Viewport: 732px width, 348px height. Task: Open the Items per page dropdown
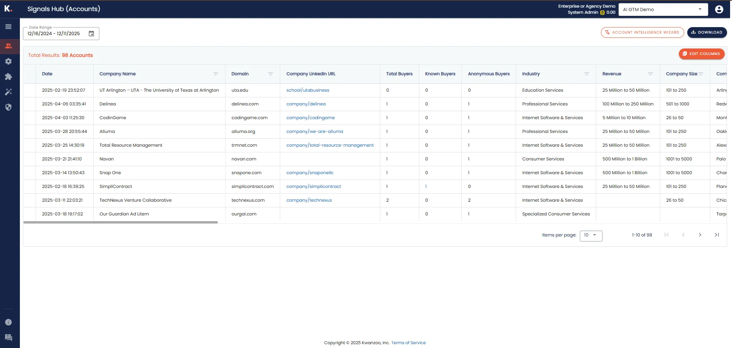(x=591, y=236)
